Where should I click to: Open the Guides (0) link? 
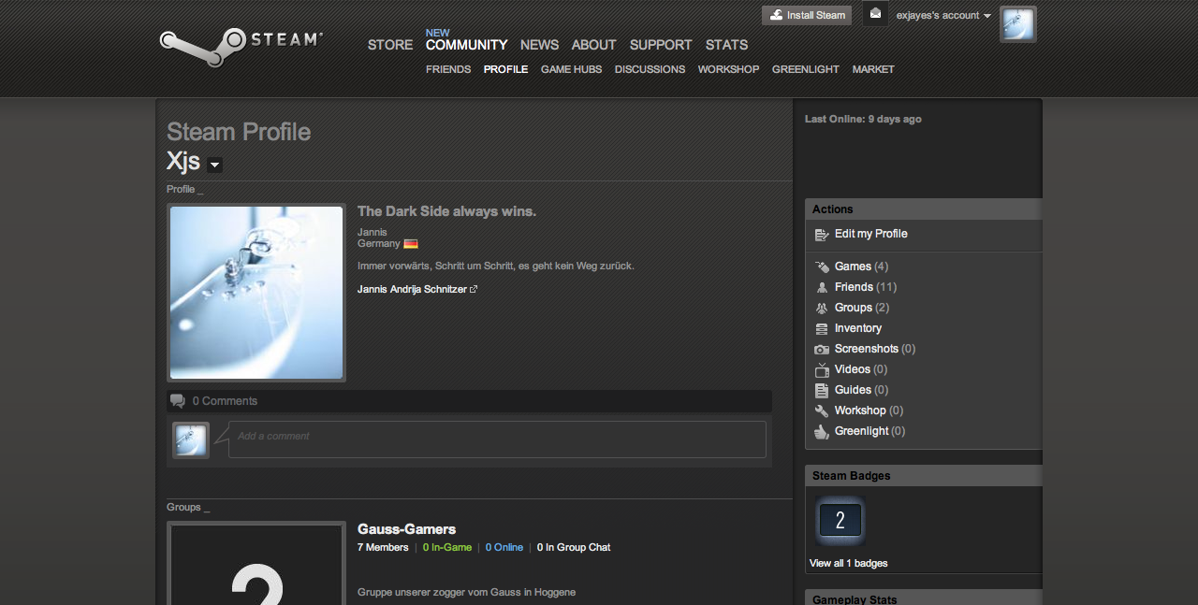click(862, 390)
